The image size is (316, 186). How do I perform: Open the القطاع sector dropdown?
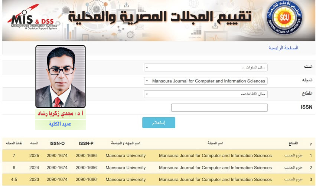pos(206,94)
